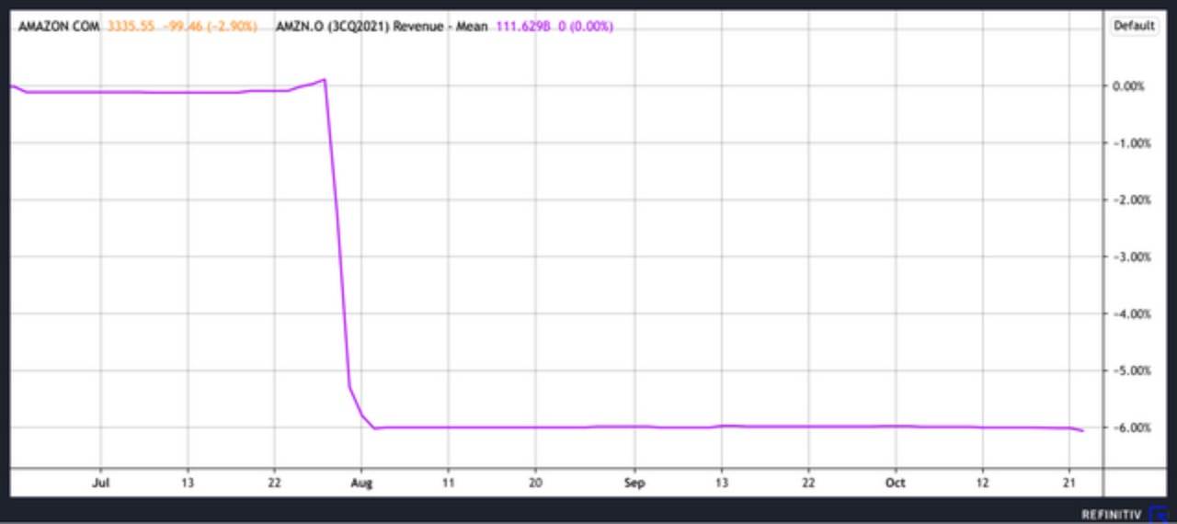This screenshot has width=1177, height=524.
Task: Click the Aug label on time axis
Action: [362, 483]
